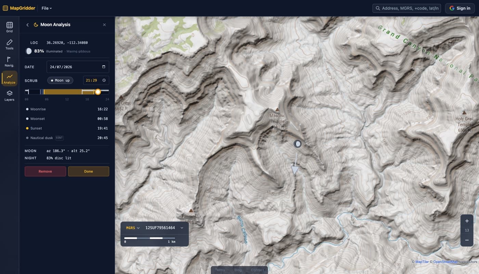Click the 21:29 time field
479x274 pixels.
(x=96, y=80)
